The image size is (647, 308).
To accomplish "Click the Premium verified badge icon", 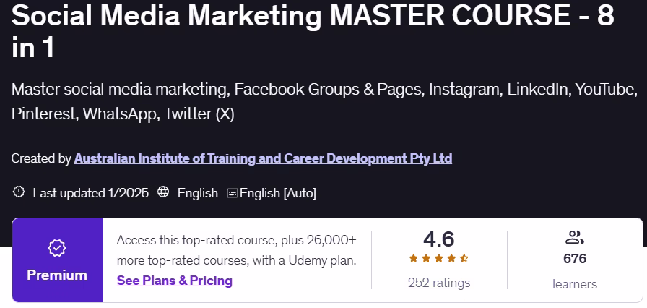I will (57, 249).
